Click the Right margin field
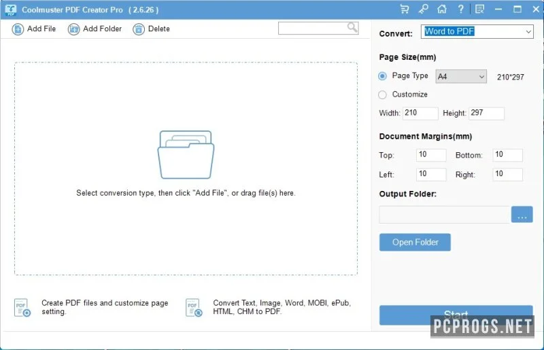This screenshot has height=350, width=544. [507, 175]
